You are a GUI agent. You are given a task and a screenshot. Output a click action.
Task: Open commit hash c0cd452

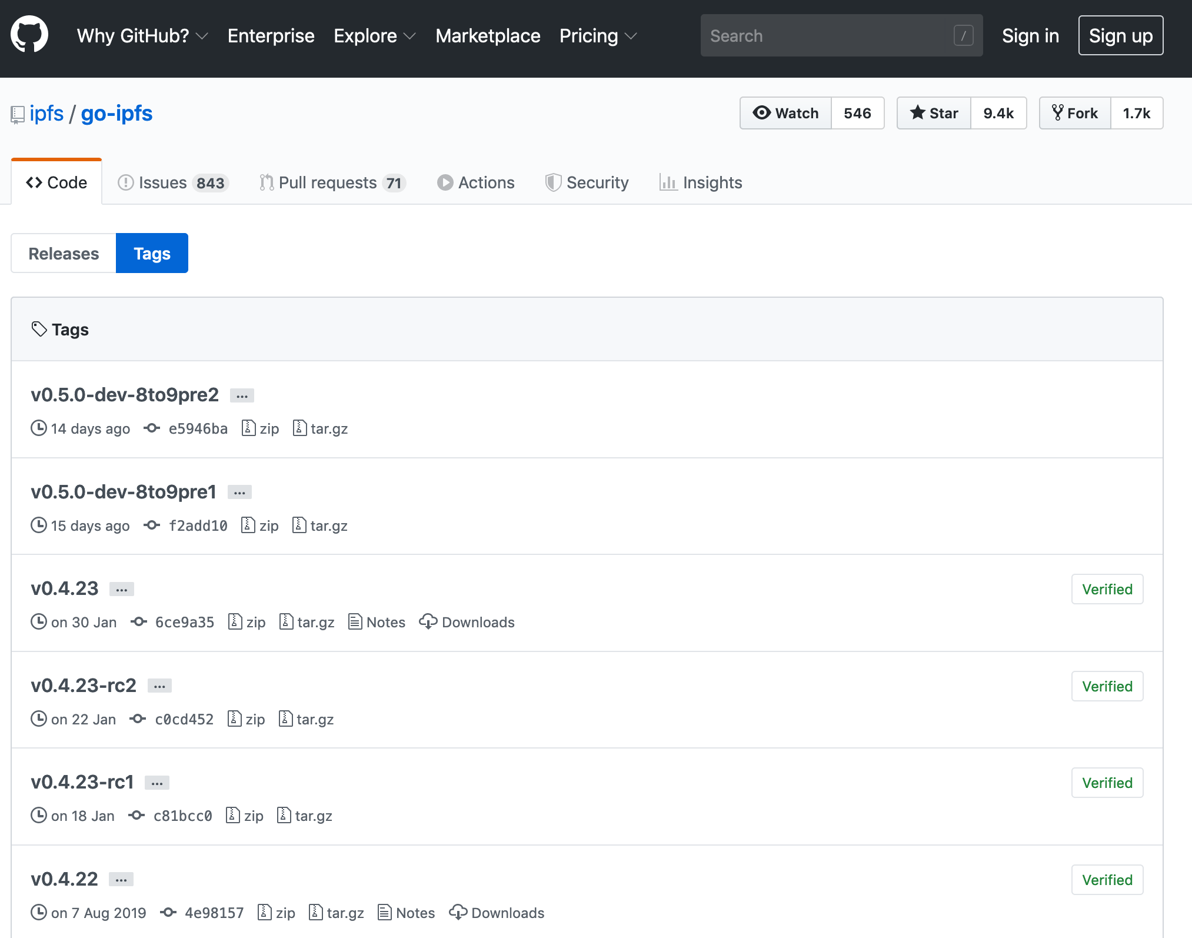pyautogui.click(x=184, y=719)
